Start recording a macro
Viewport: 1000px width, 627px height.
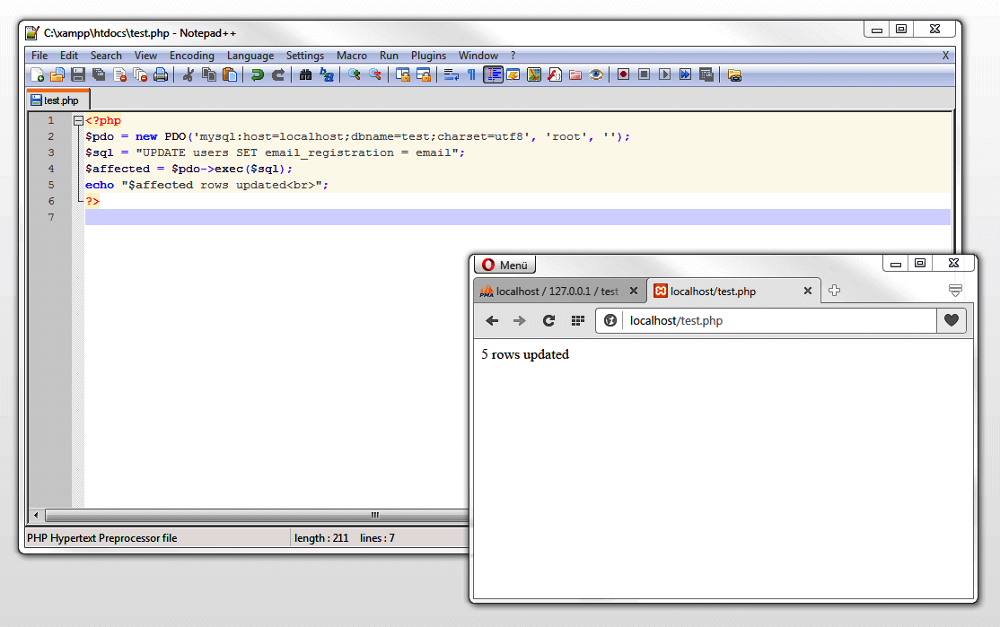pos(623,74)
